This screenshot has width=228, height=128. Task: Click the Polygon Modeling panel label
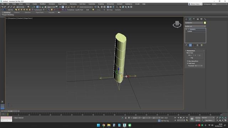(8, 15)
